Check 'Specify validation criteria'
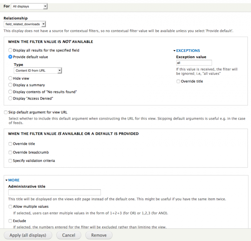This screenshot has width=251, height=241. 11,161
